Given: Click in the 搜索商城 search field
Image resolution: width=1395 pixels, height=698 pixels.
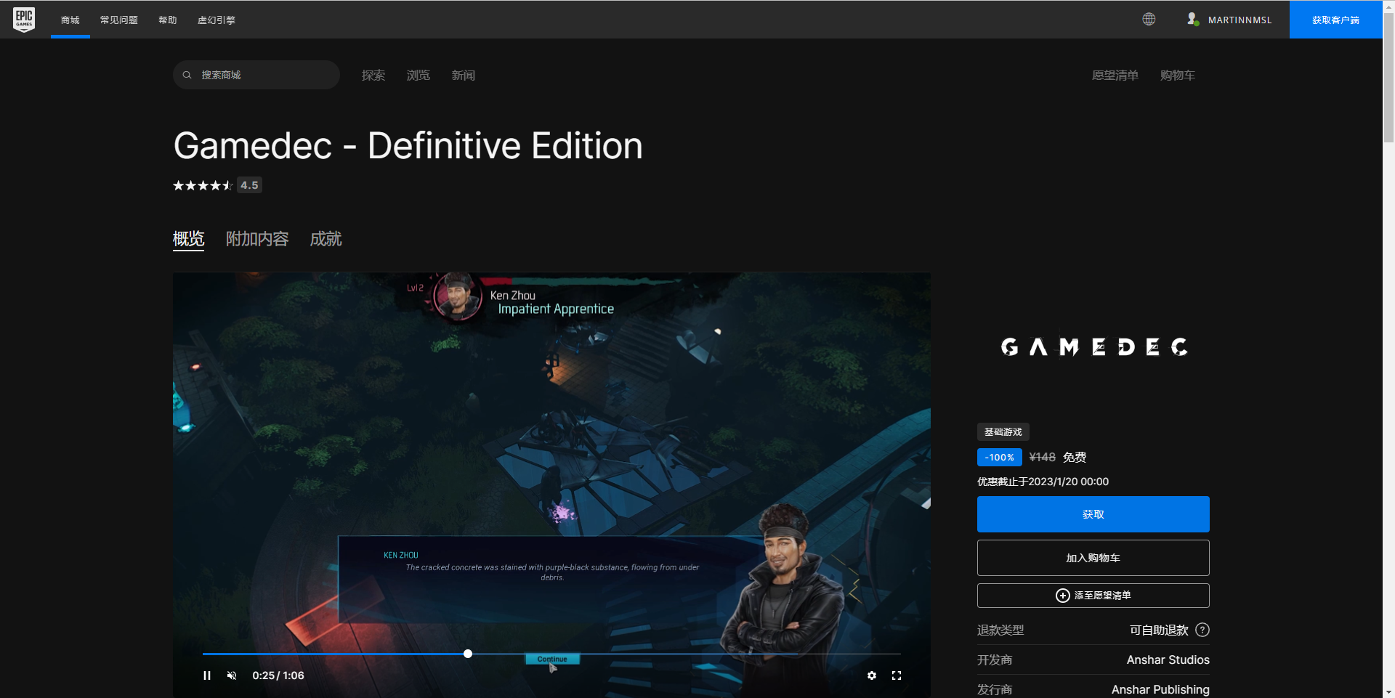Looking at the screenshot, I should point(256,75).
